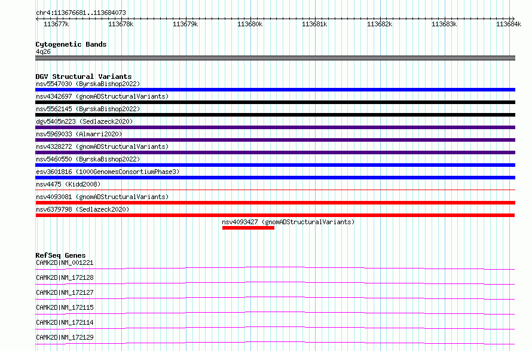Open dgv5405n223 (Sedlazeck2020) label
This screenshot has width=532, height=351.
84,121
